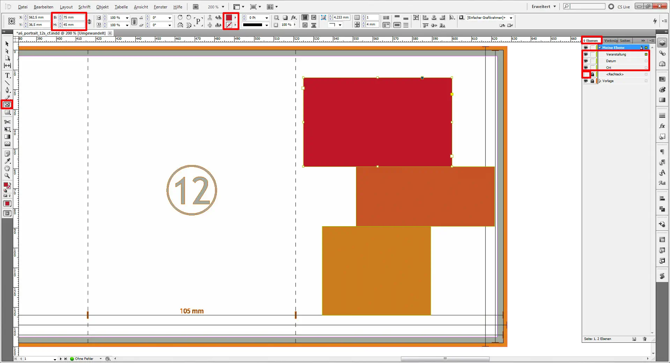Select the Type tool
This screenshot has height=363, width=670.
tap(7, 75)
